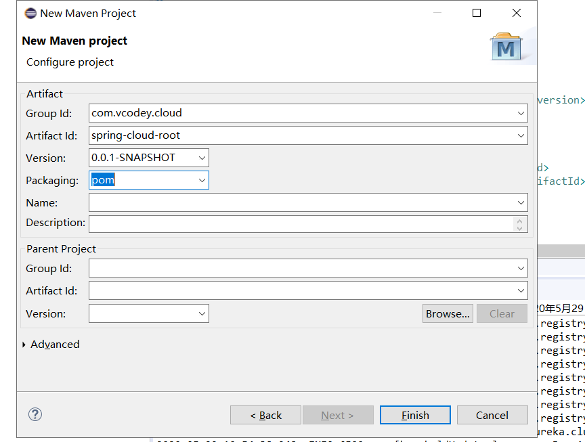Image resolution: width=585 pixels, height=442 pixels.
Task: Click the help question mark icon
Action: coord(35,414)
